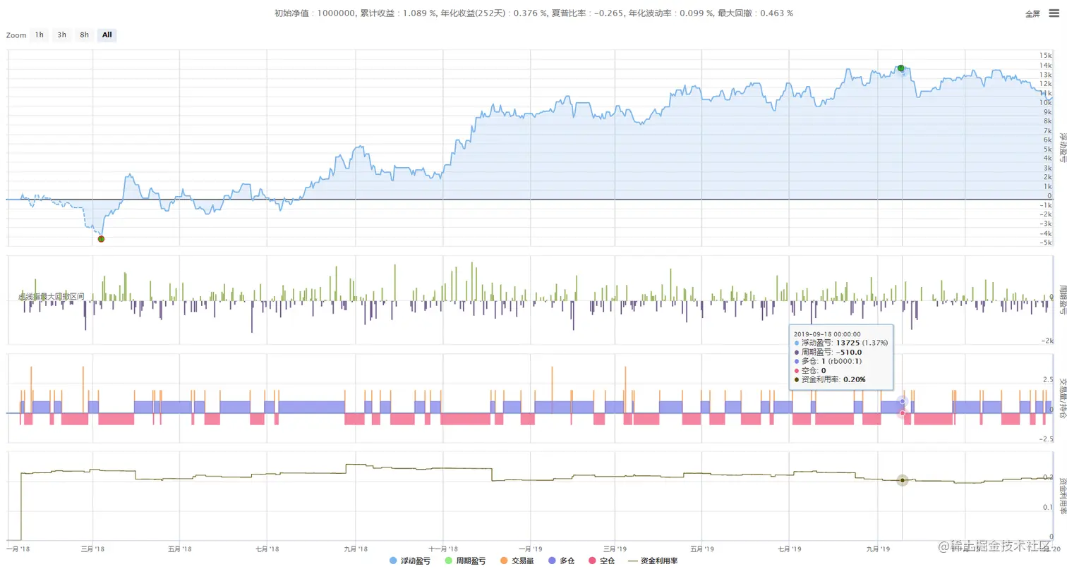Click the 三月 '19 x-axis label
This screenshot has height=569, width=1067.
(614, 548)
